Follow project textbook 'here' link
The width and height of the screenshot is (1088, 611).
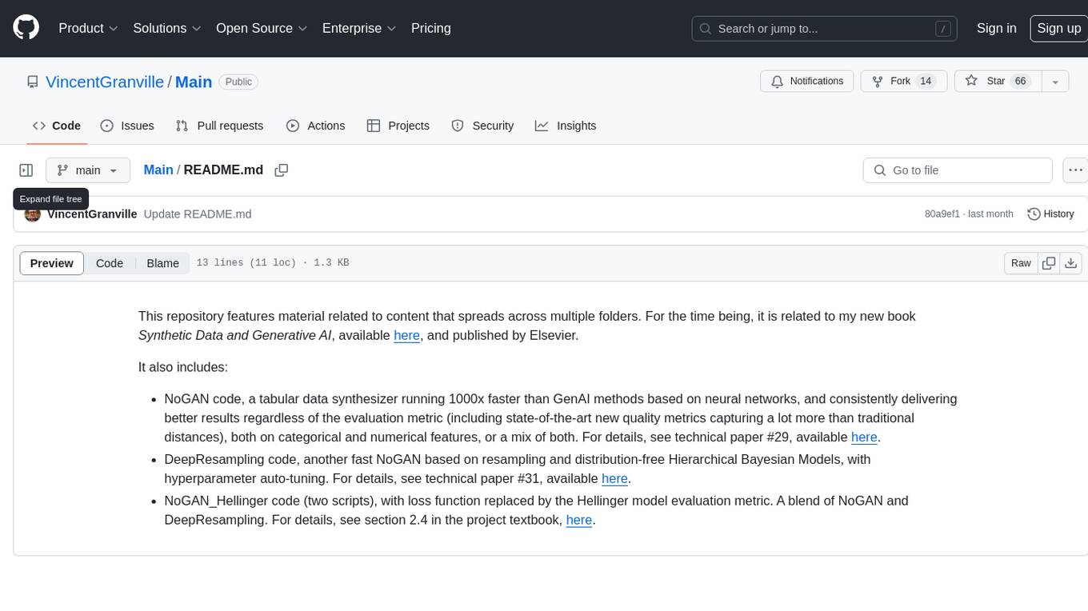(579, 520)
